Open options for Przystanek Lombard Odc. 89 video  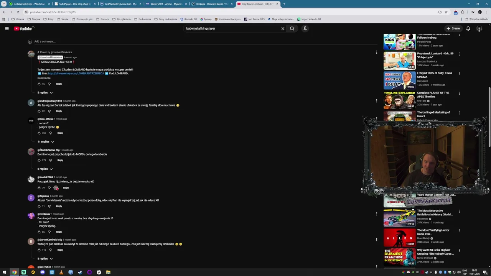(459, 54)
